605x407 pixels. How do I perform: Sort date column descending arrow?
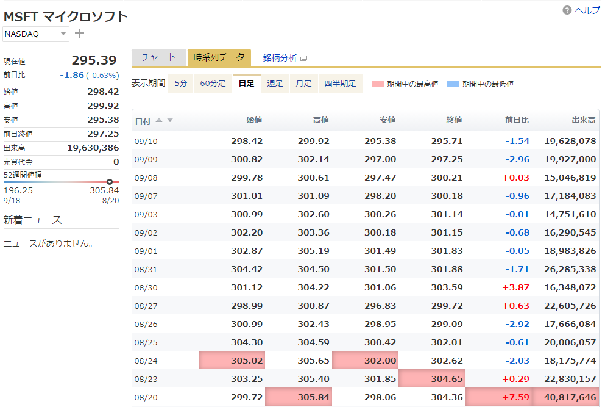point(170,120)
